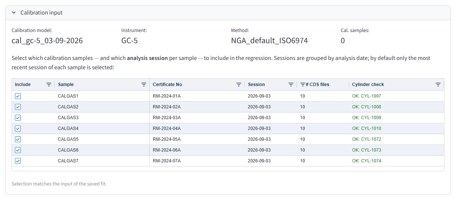Click session date in CALGAS1 row
The width and height of the screenshot is (456, 200).
[259, 96]
